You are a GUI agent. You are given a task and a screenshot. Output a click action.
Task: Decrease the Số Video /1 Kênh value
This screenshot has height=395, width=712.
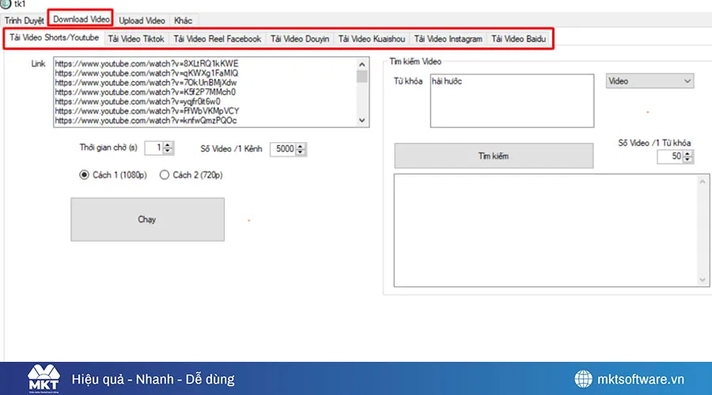[x=301, y=152]
